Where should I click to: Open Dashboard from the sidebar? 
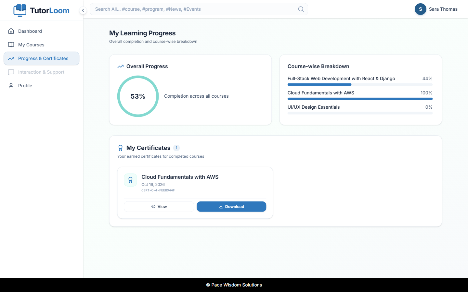(42, 31)
